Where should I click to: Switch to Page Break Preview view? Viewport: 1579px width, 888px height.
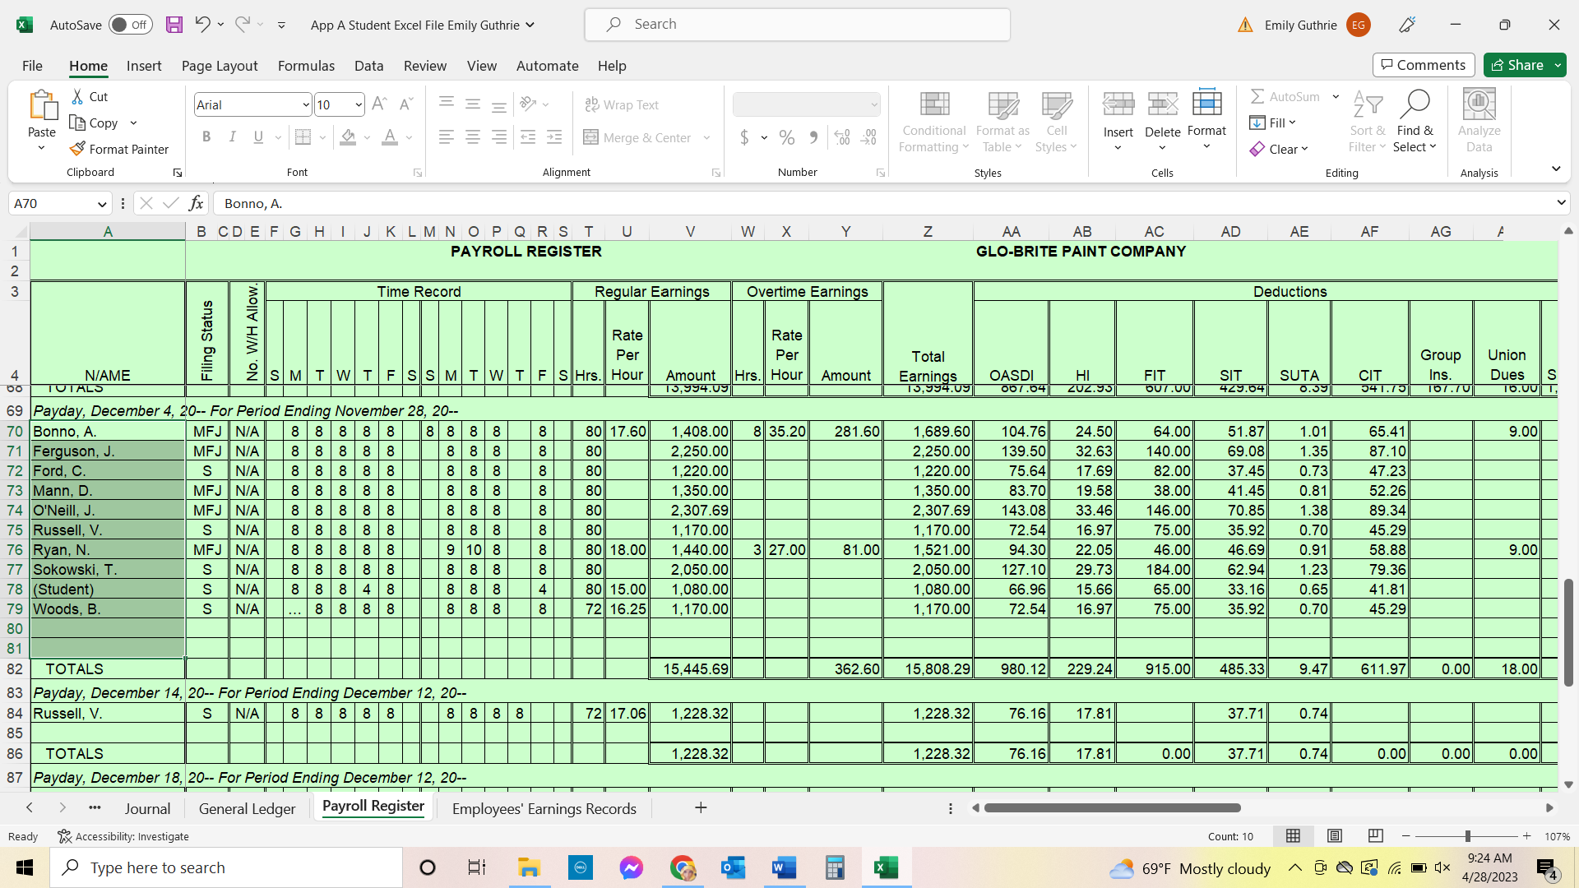[x=1375, y=836]
